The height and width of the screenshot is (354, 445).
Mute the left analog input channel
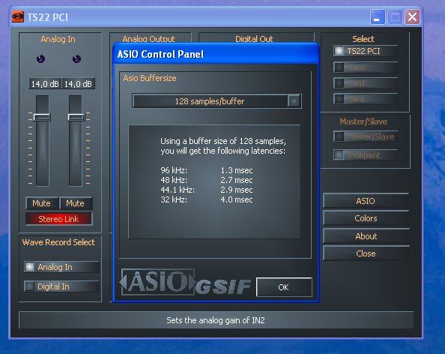click(x=42, y=203)
